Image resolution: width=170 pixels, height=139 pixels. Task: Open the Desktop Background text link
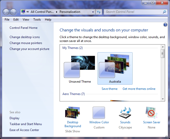[x=73, y=124]
